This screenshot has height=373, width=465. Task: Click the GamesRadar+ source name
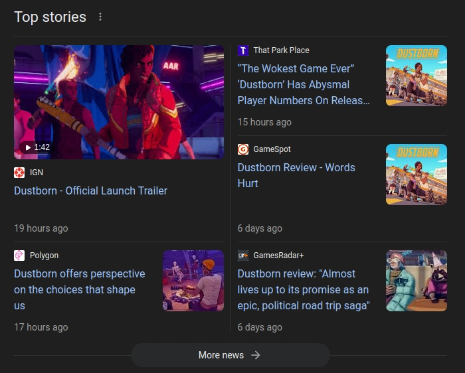(278, 256)
